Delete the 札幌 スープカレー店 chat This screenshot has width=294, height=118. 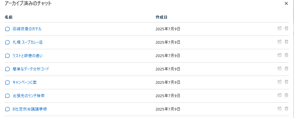pyautogui.click(x=286, y=42)
